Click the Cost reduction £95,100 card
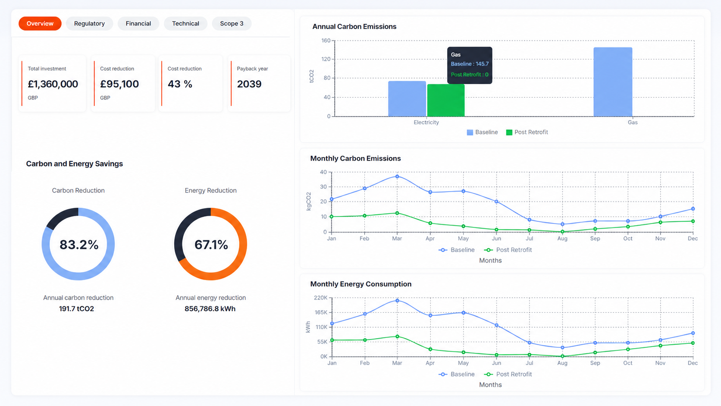This screenshot has width=721, height=406. (123, 83)
